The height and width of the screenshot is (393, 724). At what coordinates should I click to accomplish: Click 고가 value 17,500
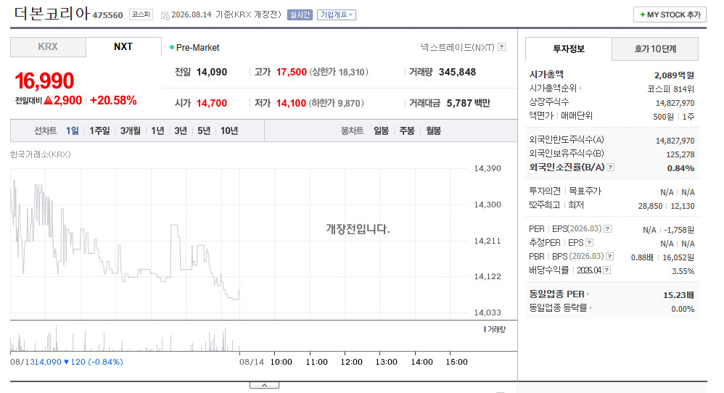point(292,72)
